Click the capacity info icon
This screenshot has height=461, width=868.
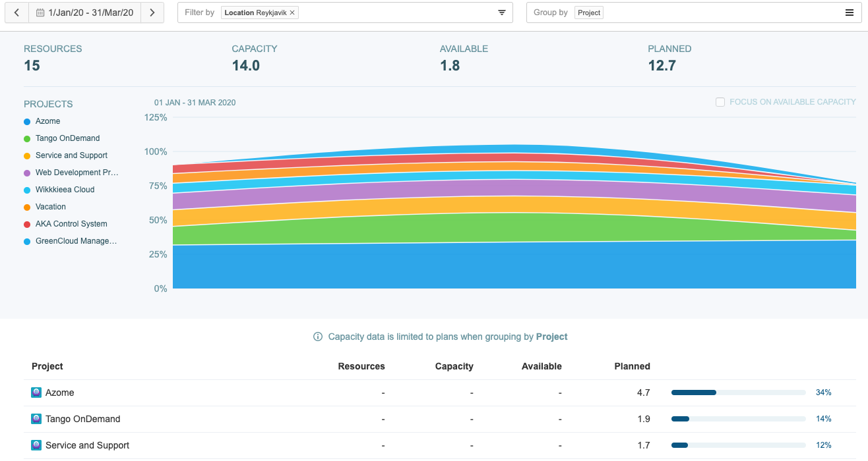pyautogui.click(x=318, y=337)
